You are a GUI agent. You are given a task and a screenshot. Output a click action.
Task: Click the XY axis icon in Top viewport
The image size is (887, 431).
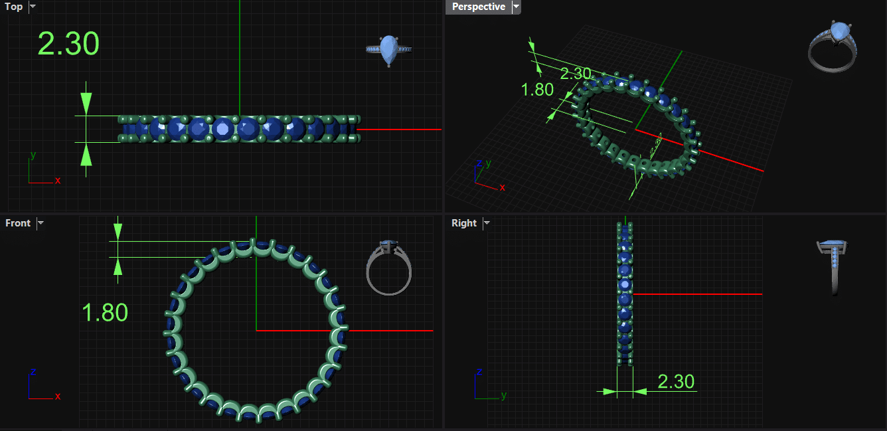(42, 170)
